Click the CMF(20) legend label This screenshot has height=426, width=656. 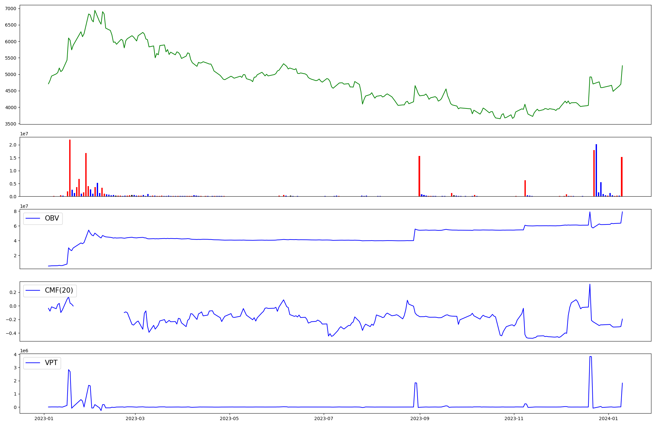point(59,291)
